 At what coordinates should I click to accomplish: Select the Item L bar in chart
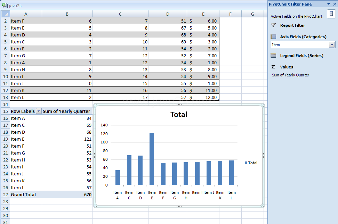coord(231,173)
